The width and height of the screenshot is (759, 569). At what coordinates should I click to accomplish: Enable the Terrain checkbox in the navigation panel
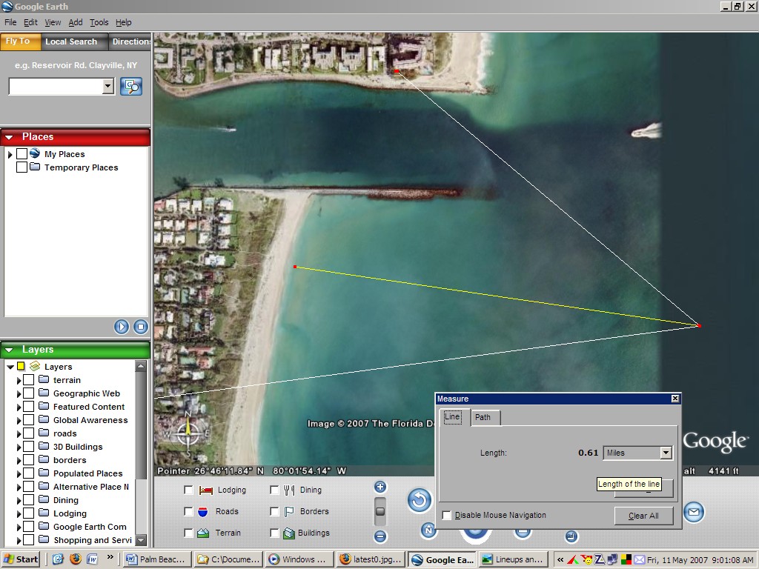pyautogui.click(x=188, y=533)
